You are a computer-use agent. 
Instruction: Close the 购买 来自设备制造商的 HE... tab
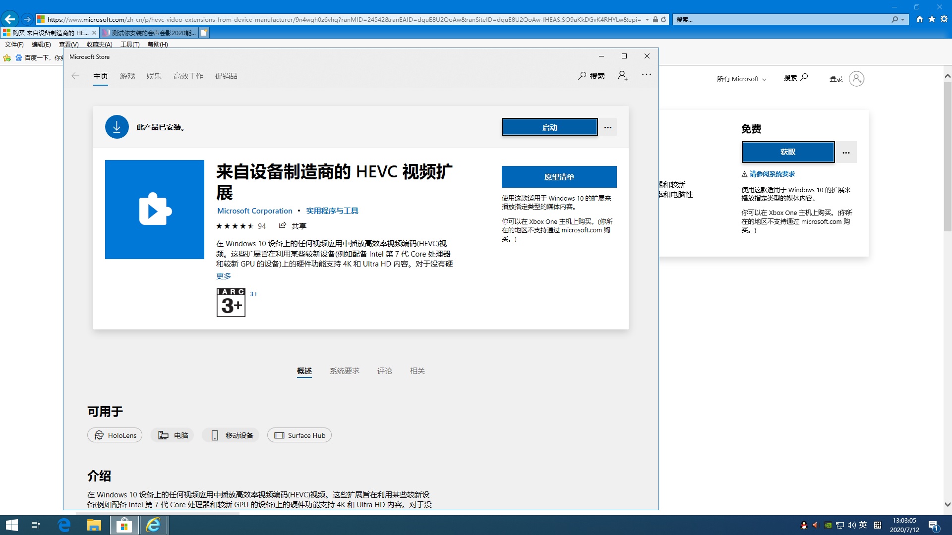pos(94,33)
